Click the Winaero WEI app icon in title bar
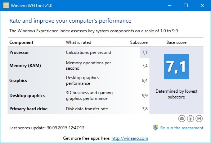 (6, 5)
